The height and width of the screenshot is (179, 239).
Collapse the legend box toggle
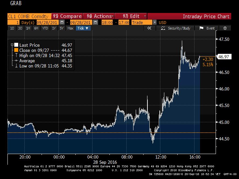(12, 45)
